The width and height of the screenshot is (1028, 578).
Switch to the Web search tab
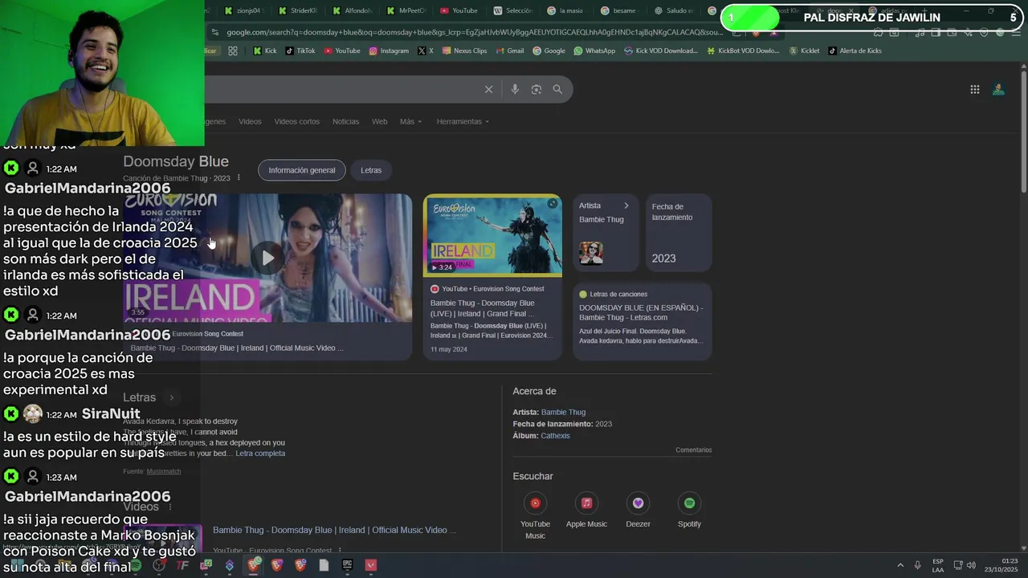[x=379, y=121]
